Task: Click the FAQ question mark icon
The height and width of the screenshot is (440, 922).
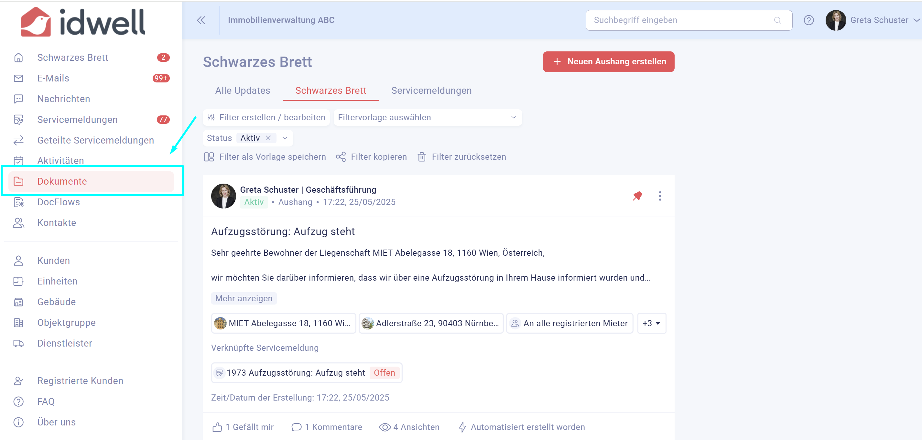Action: pyautogui.click(x=18, y=401)
